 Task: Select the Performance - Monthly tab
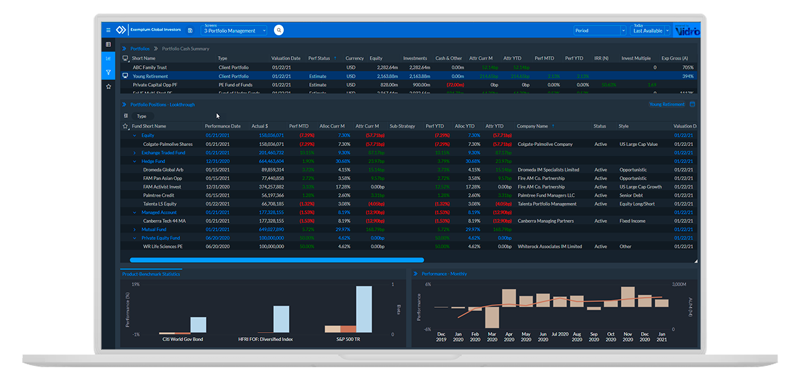pyautogui.click(x=444, y=274)
